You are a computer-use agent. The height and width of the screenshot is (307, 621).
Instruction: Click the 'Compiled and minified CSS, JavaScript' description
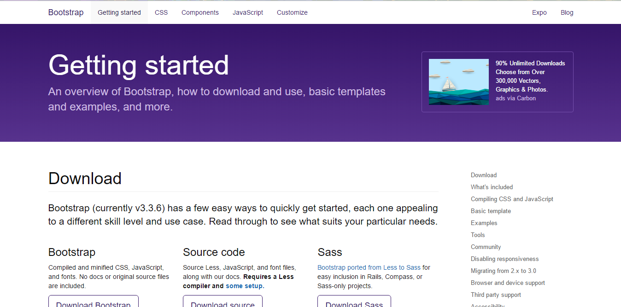(x=109, y=277)
